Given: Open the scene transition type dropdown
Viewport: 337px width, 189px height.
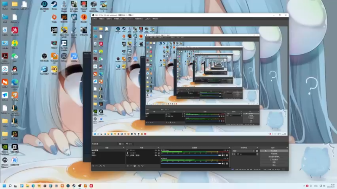Looking at the screenshot, I should (x=243, y=151).
